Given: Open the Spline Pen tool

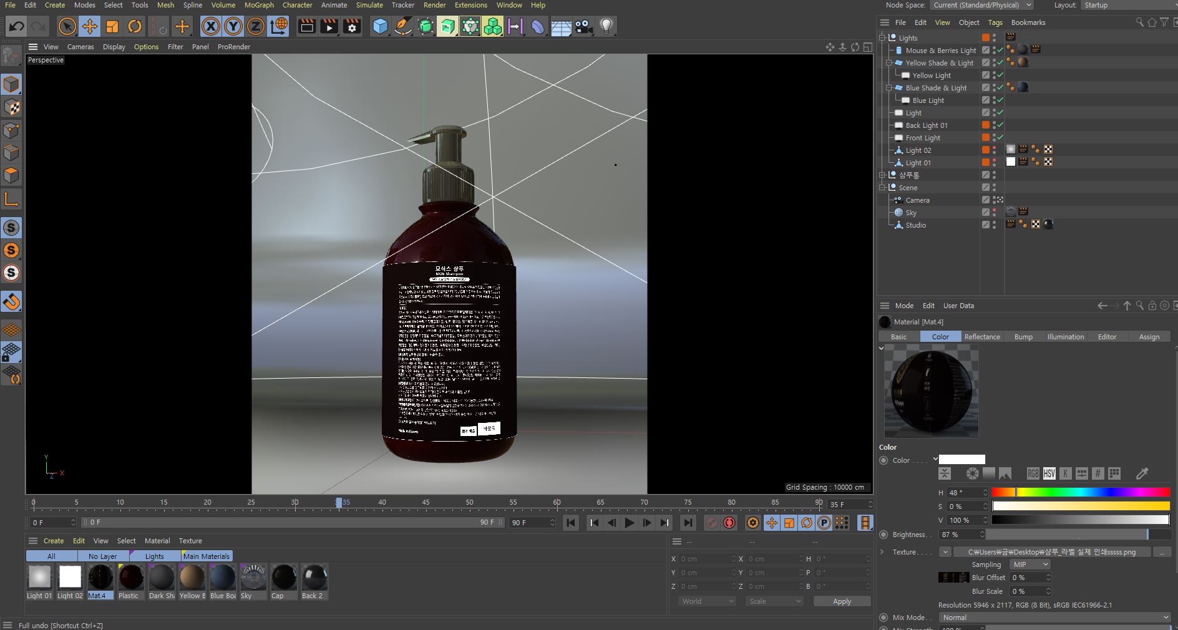Looking at the screenshot, I should coord(403,26).
